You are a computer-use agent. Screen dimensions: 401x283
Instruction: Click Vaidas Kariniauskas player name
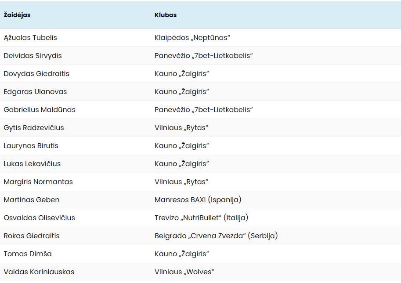(39, 272)
